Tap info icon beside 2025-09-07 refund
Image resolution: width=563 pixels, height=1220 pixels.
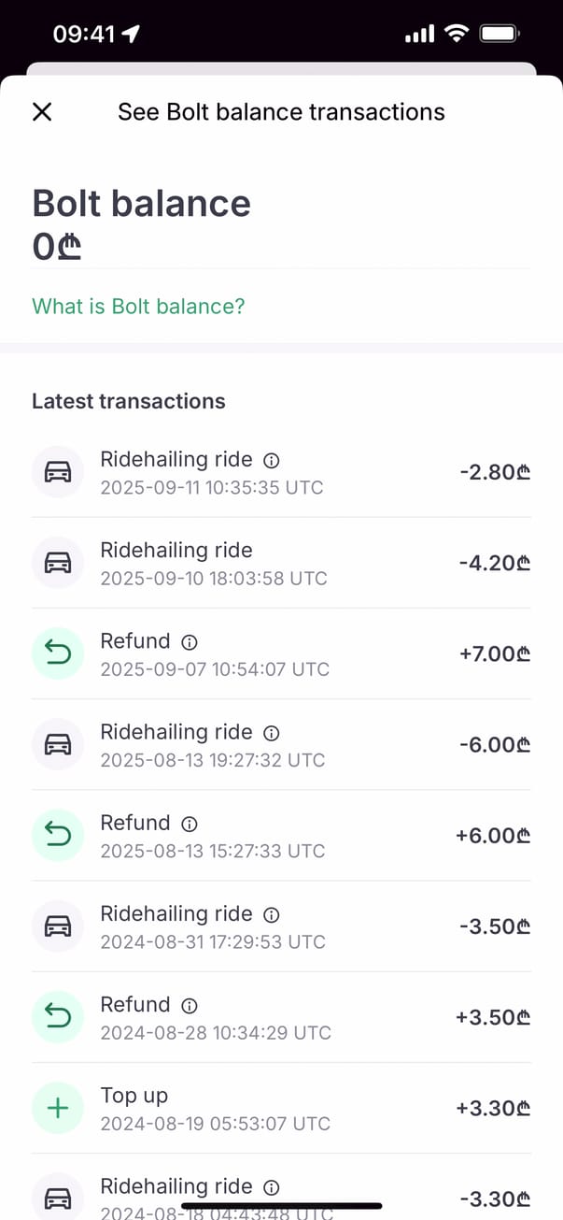coord(190,642)
